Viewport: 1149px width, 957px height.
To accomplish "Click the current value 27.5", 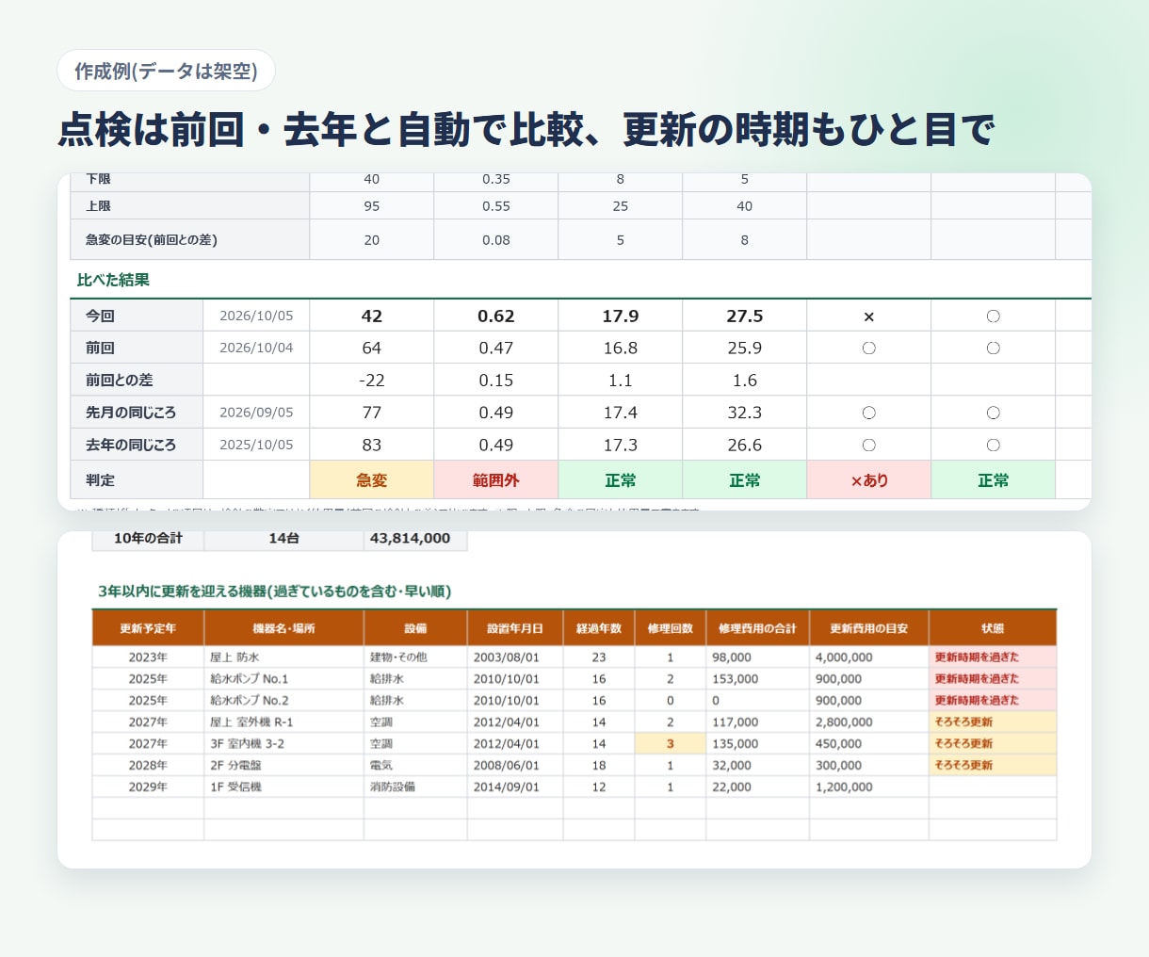I will tap(745, 316).
